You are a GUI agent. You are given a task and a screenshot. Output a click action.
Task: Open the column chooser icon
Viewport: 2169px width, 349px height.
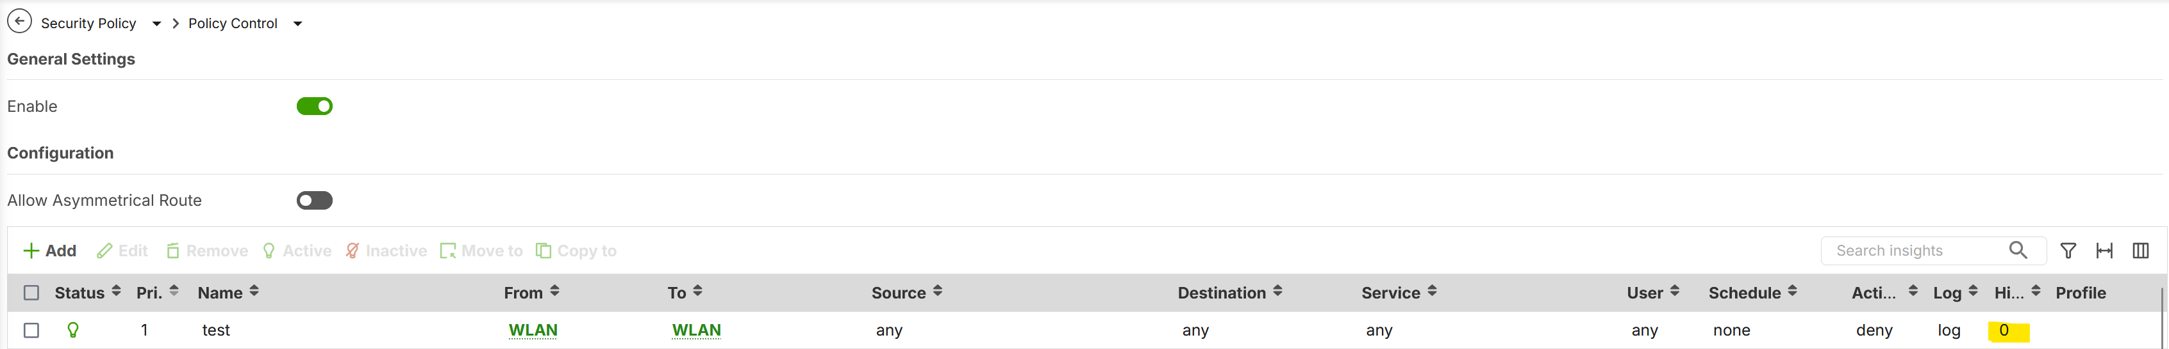click(2140, 251)
